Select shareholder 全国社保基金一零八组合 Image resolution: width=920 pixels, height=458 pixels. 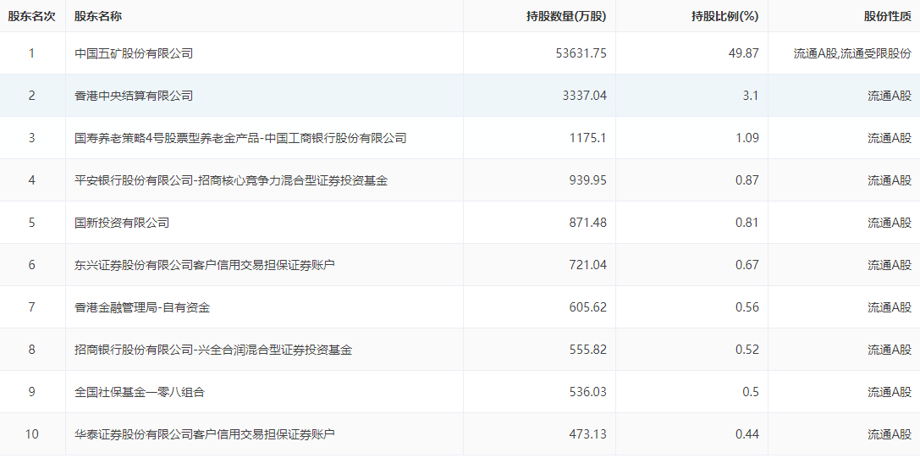coord(140,392)
